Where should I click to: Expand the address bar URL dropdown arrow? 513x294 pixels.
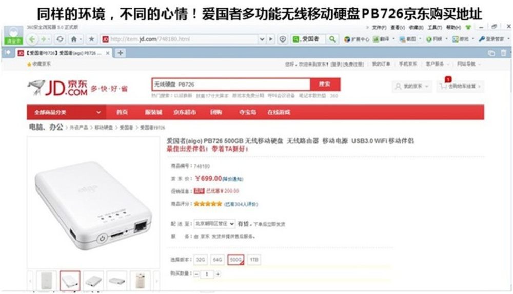(x=262, y=39)
